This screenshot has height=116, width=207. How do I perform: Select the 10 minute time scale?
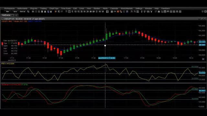(x=75, y=12)
